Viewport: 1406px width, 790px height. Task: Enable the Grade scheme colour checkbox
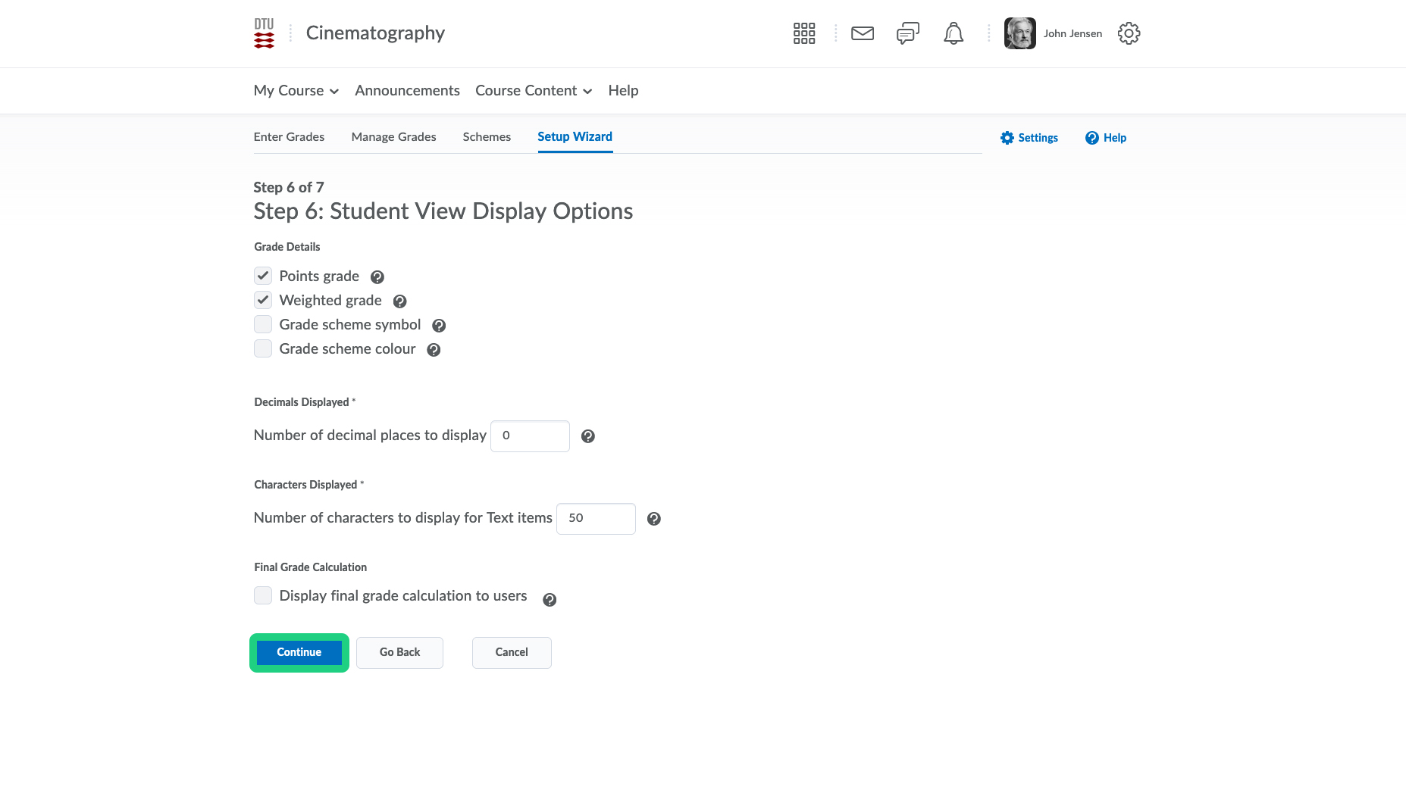click(263, 348)
